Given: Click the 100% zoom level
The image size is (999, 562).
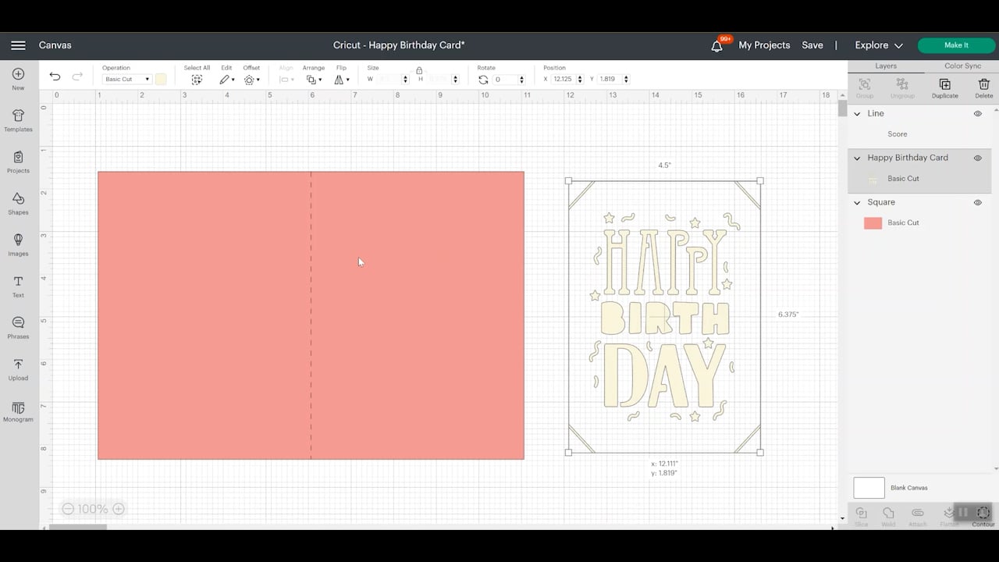Looking at the screenshot, I should tap(93, 509).
